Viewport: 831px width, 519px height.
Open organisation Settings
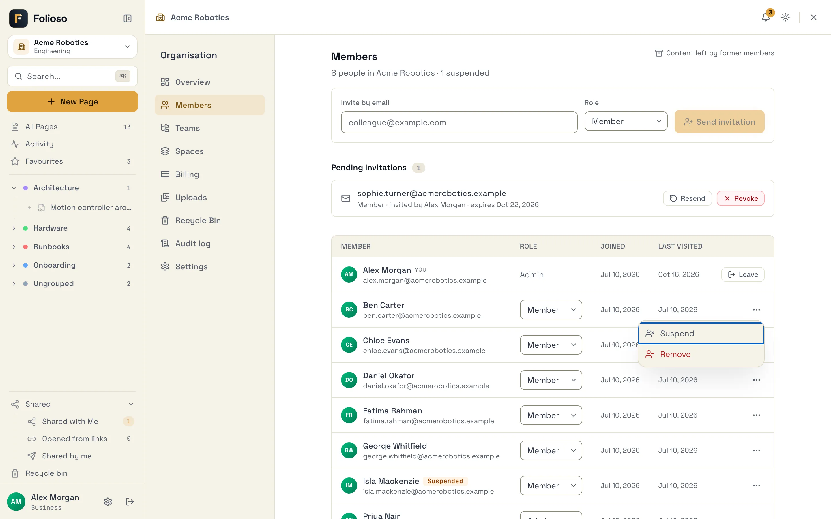coord(209,266)
